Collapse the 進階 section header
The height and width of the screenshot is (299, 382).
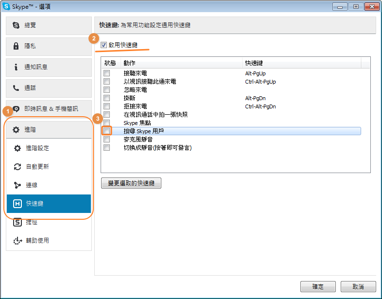pyautogui.click(x=49, y=130)
